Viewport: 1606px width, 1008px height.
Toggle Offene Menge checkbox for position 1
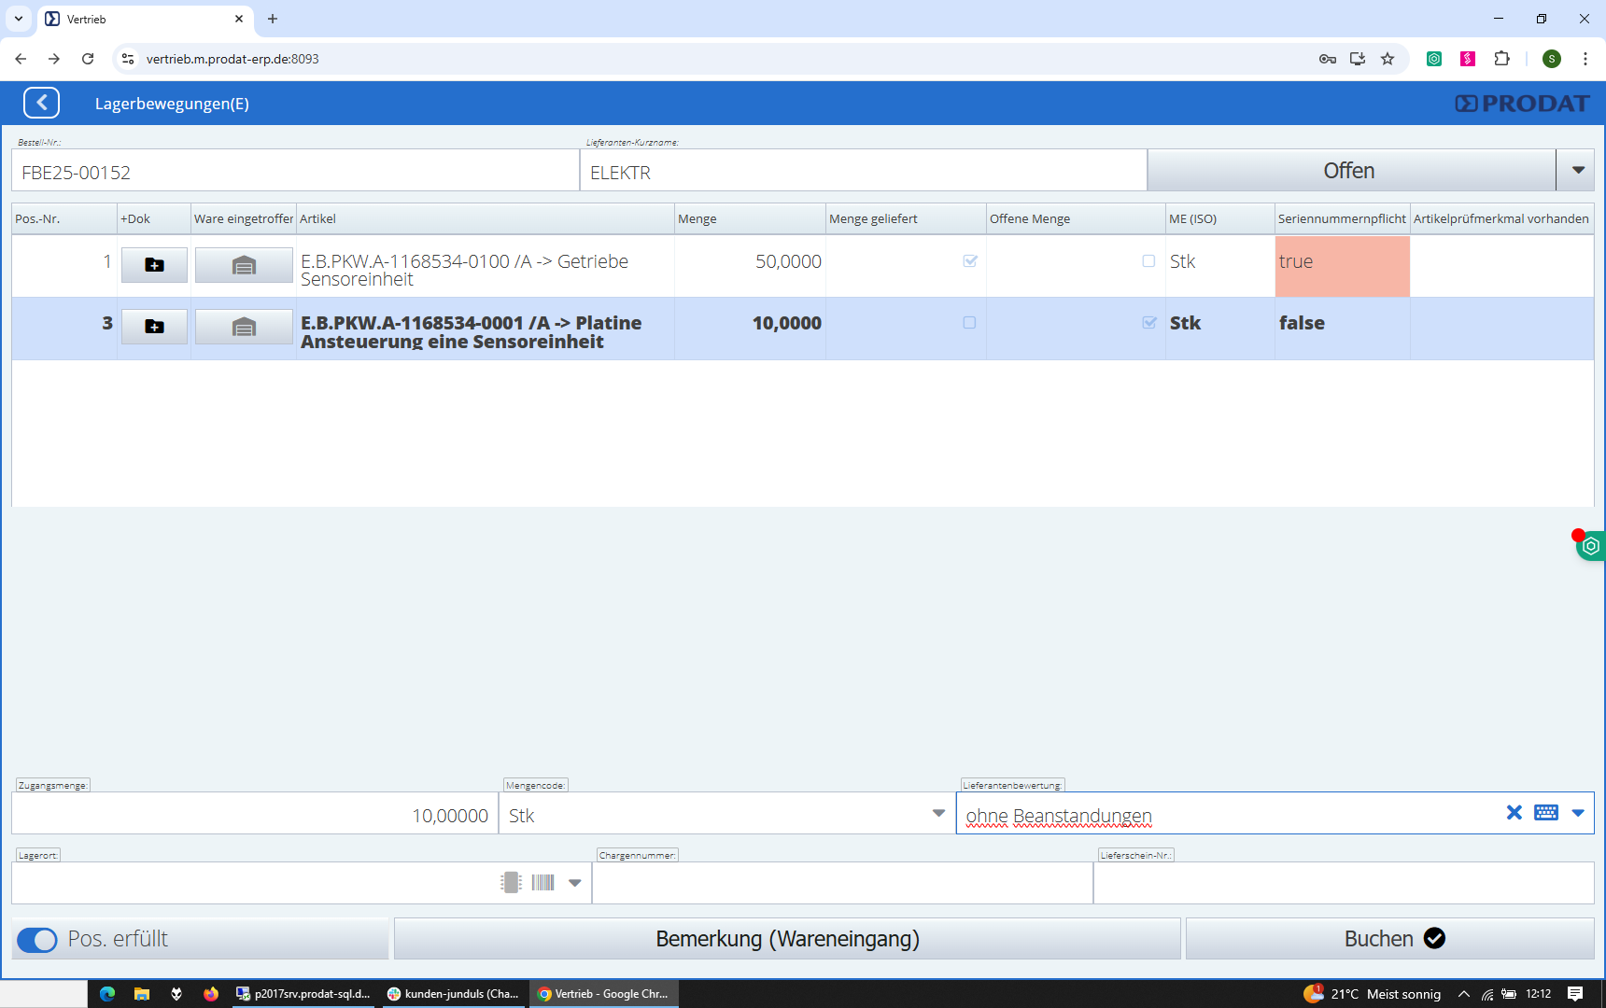tap(1148, 261)
